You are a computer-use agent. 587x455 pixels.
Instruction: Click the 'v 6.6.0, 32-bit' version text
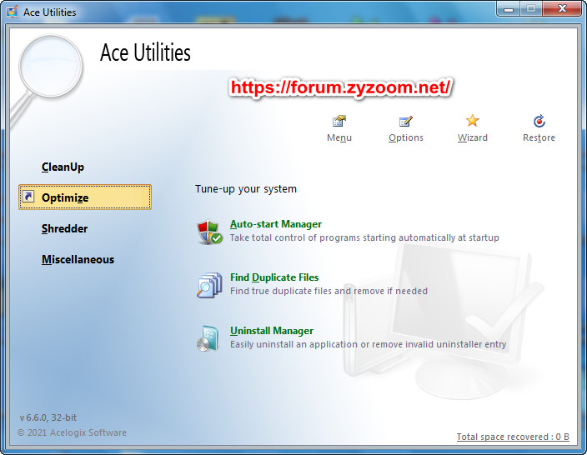tap(48, 417)
